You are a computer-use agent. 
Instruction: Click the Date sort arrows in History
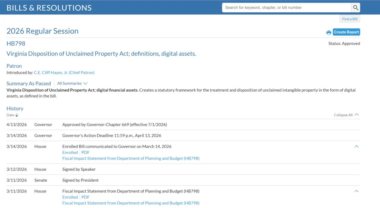[16, 115]
